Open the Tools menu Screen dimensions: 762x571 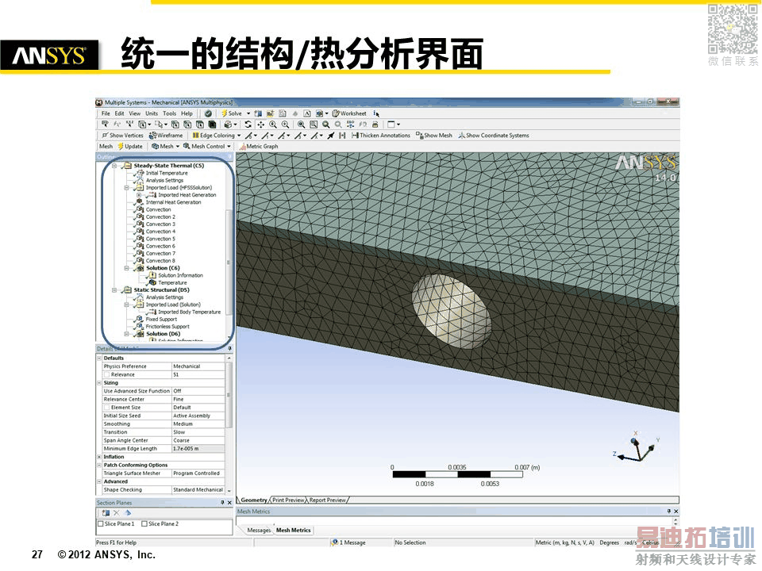(x=170, y=113)
